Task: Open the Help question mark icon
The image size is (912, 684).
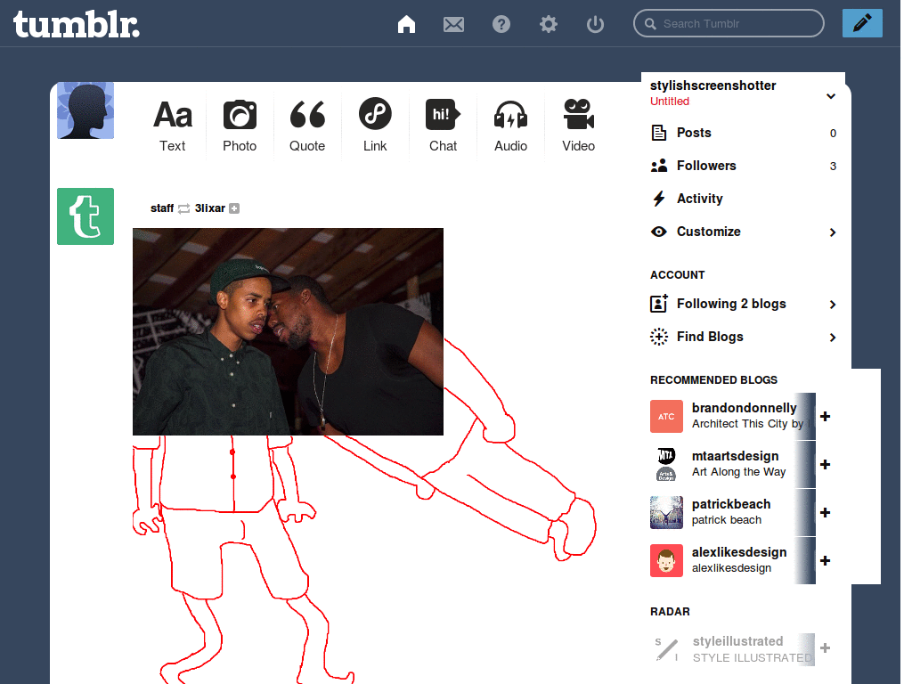Action: pyautogui.click(x=501, y=24)
